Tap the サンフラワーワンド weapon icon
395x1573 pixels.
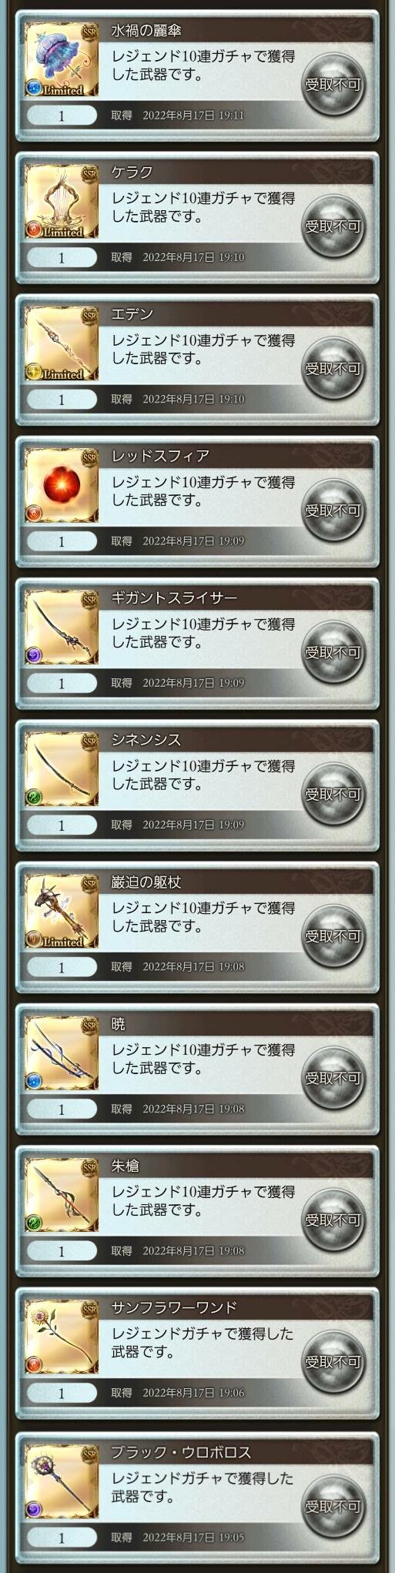[x=62, y=1337]
